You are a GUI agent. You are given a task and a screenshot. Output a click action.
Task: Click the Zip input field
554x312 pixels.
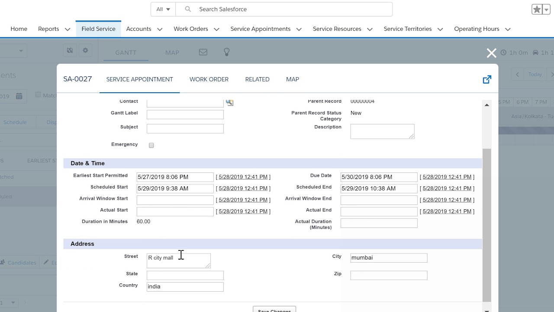389,275
